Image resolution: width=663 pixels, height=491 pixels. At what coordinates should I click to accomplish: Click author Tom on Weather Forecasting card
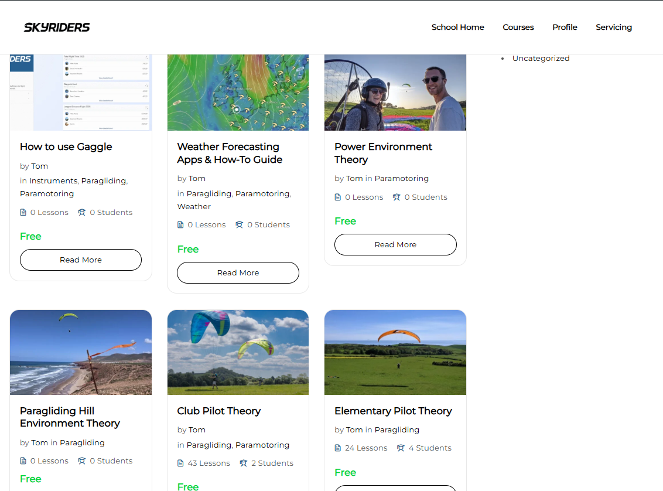point(197,179)
